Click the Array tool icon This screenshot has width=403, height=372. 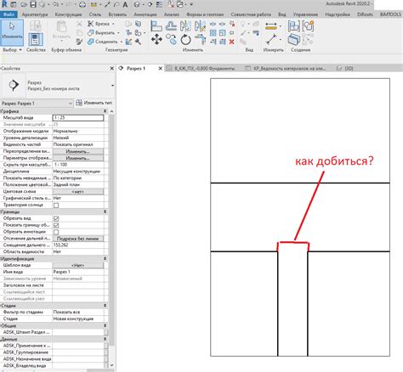(x=213, y=33)
